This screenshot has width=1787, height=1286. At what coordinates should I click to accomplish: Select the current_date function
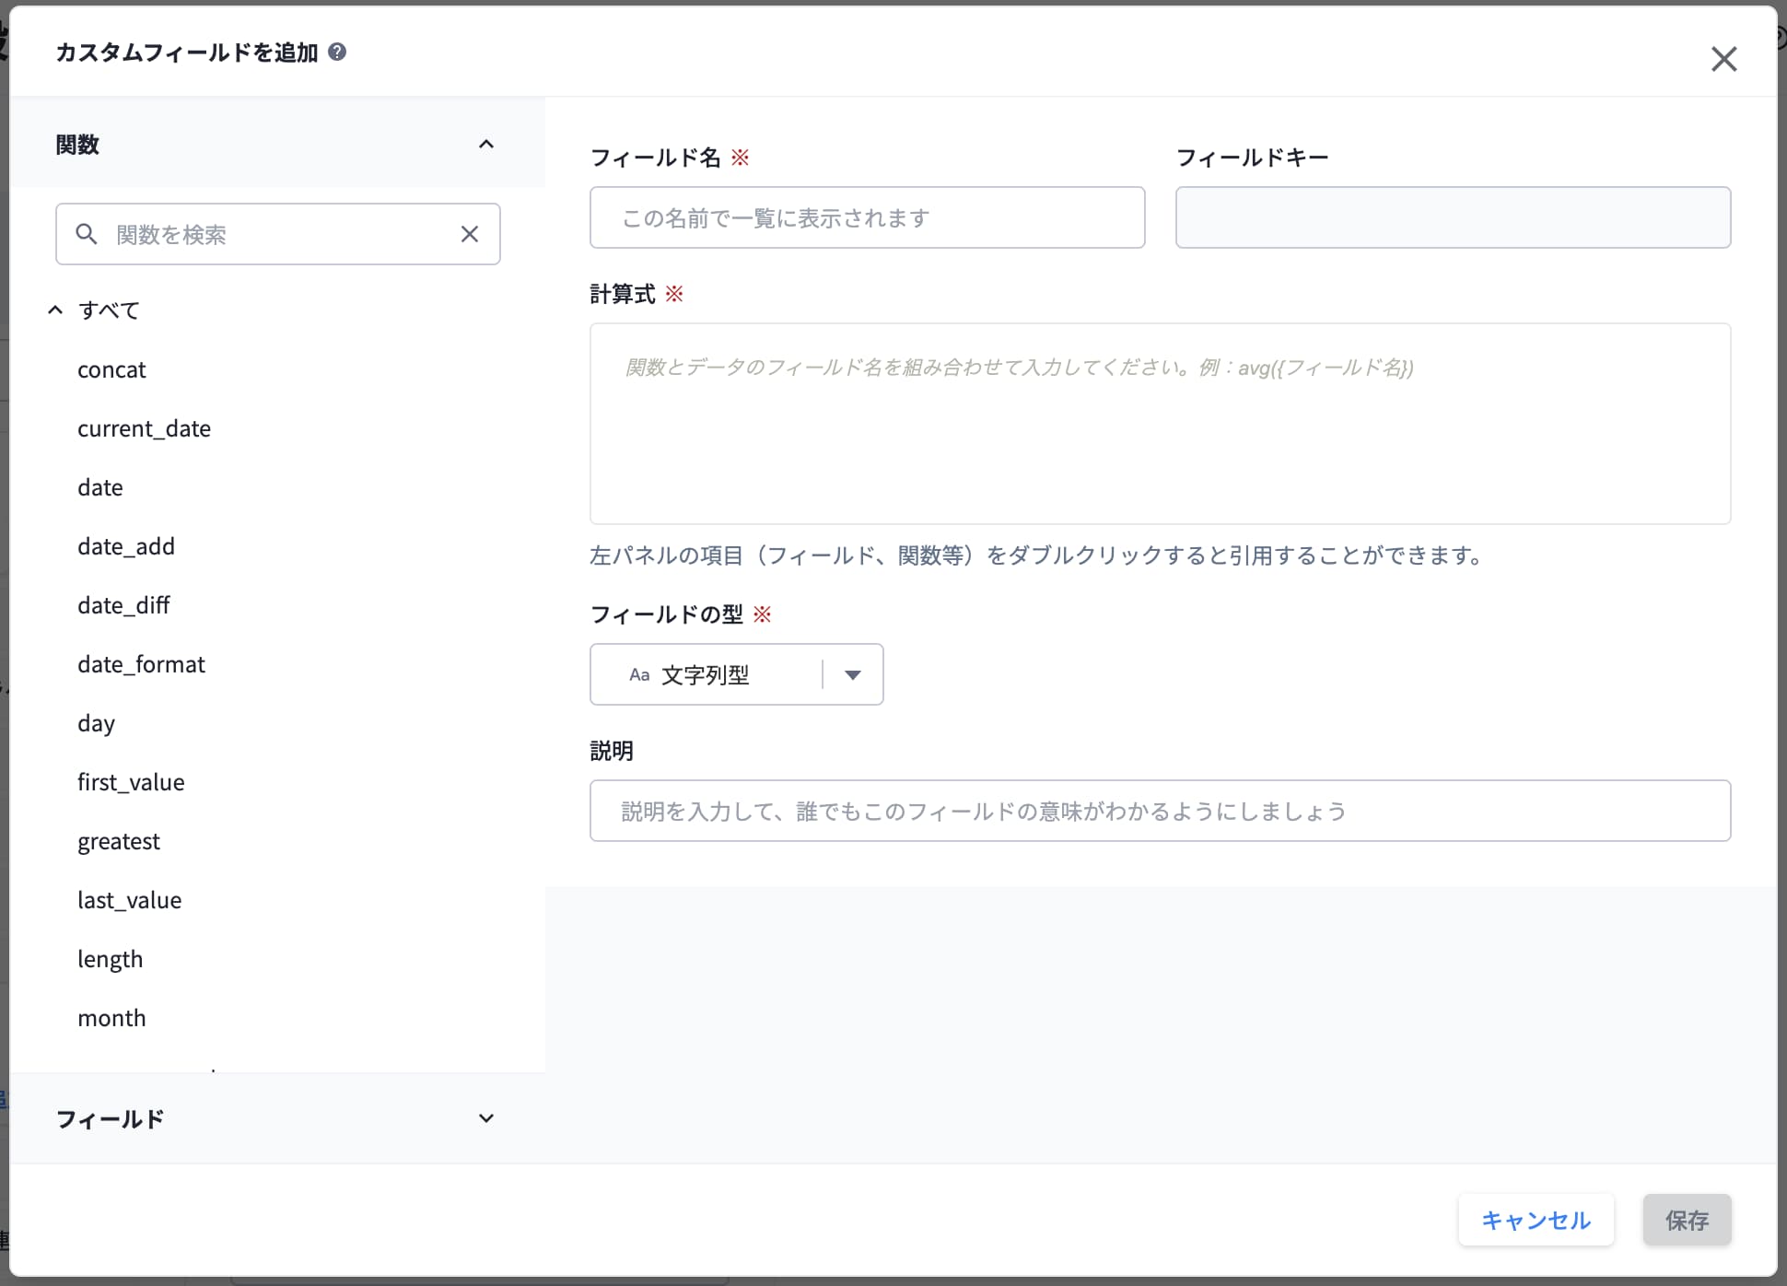144,428
